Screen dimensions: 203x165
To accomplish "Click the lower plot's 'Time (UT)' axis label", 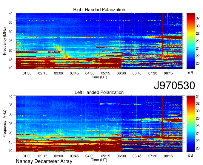I will [x=99, y=160].
